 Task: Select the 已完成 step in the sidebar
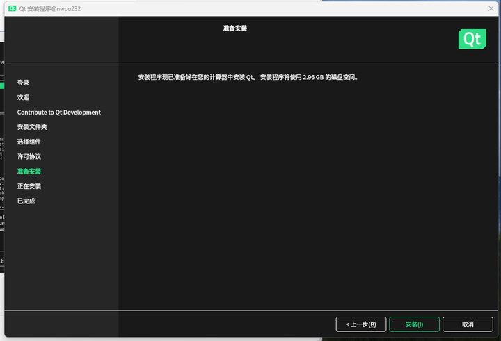pos(26,201)
